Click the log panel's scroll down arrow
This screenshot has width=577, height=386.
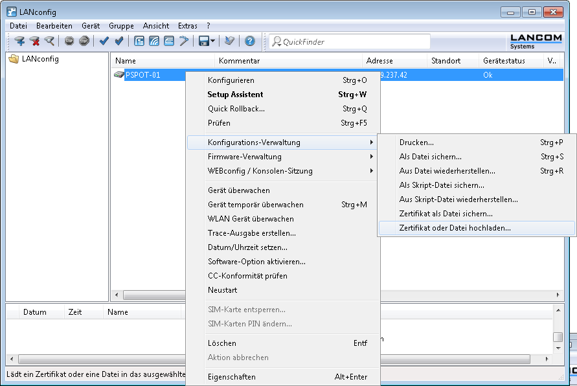click(558, 348)
